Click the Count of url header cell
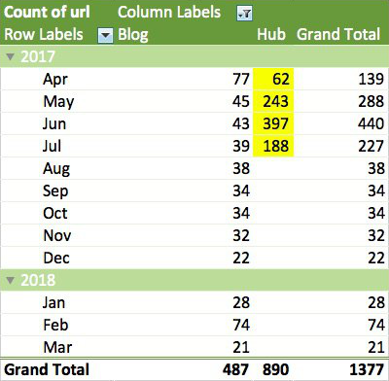 tap(47, 13)
